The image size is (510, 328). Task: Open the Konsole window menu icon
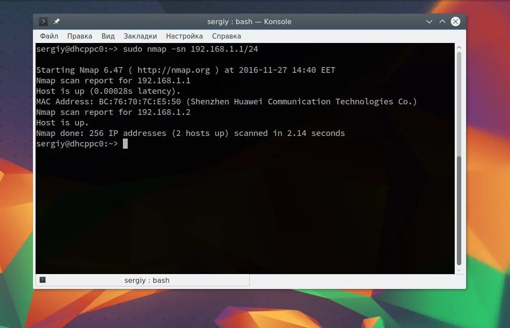pyautogui.click(x=43, y=21)
